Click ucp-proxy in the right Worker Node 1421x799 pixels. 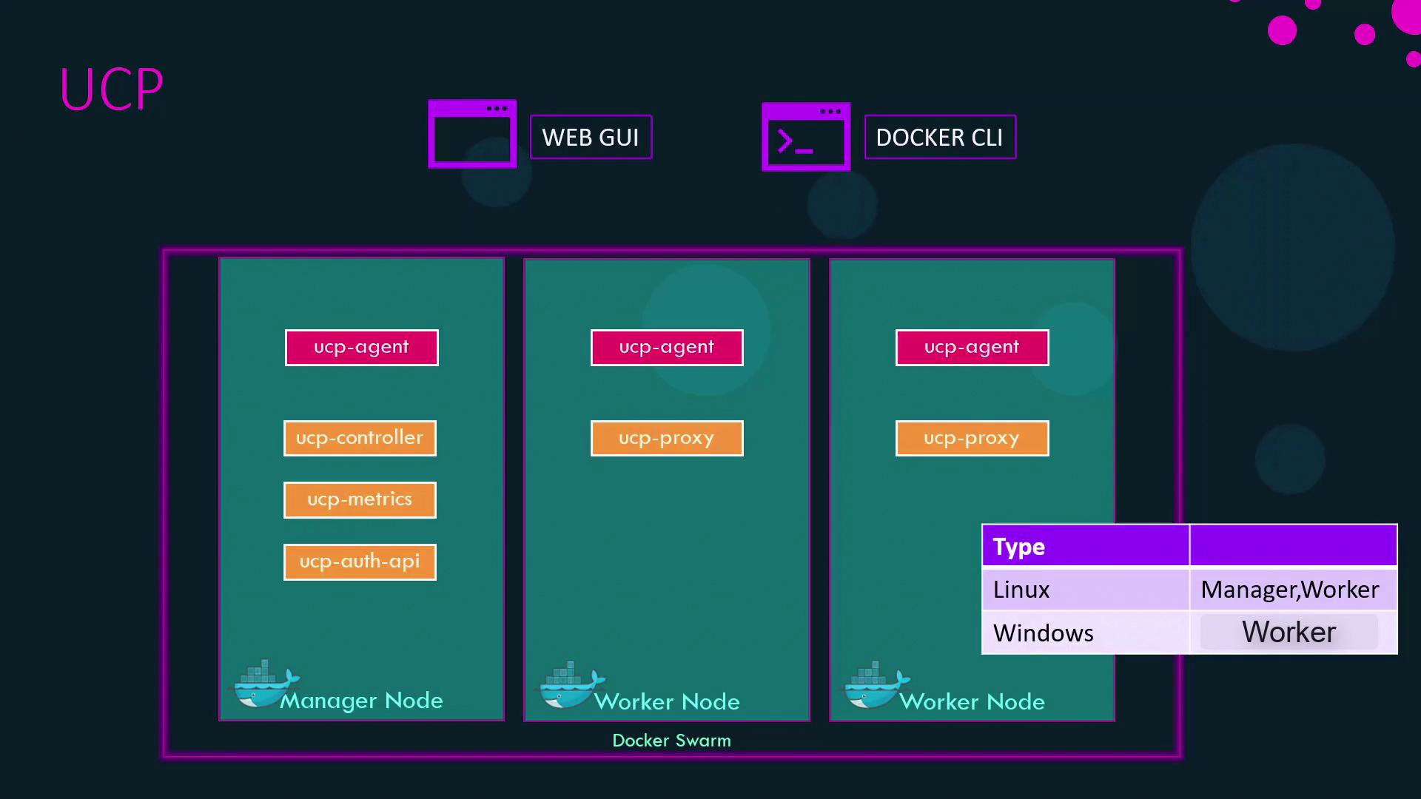coord(972,438)
